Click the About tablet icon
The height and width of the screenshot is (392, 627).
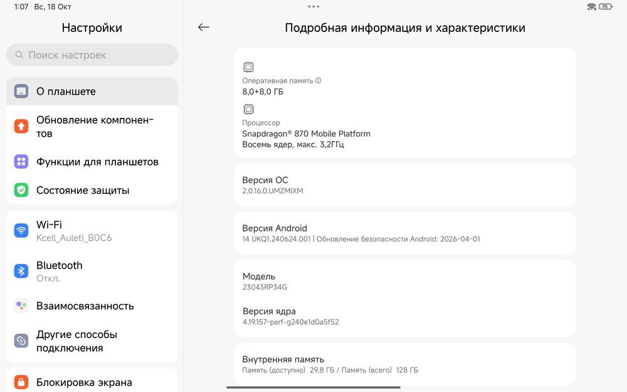pos(21,91)
